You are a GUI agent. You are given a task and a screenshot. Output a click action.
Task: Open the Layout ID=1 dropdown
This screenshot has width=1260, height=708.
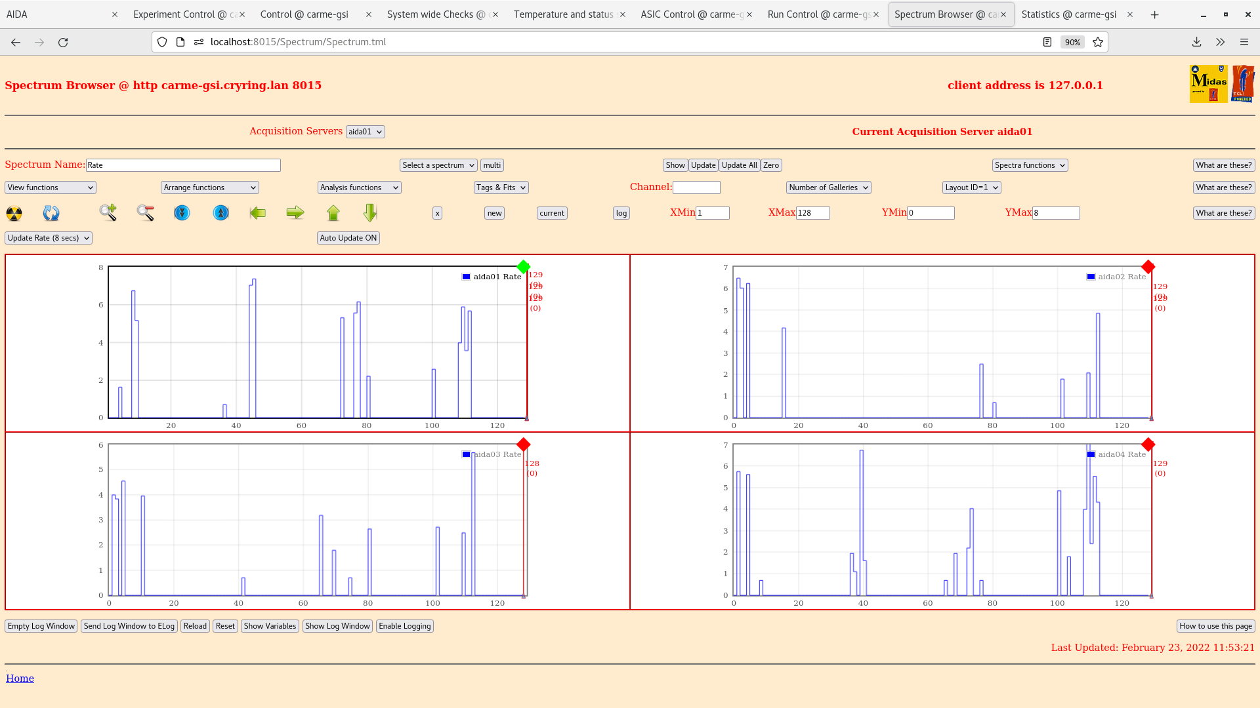tap(972, 187)
